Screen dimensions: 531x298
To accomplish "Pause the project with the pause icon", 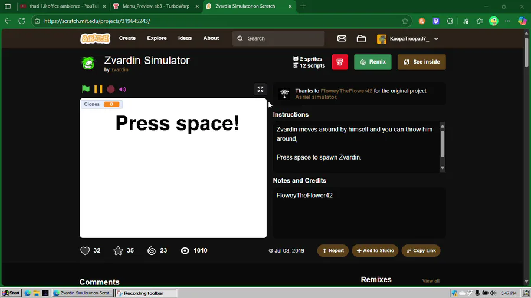I will [98, 89].
